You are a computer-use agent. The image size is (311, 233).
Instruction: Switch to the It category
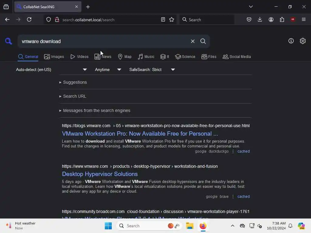(x=165, y=57)
